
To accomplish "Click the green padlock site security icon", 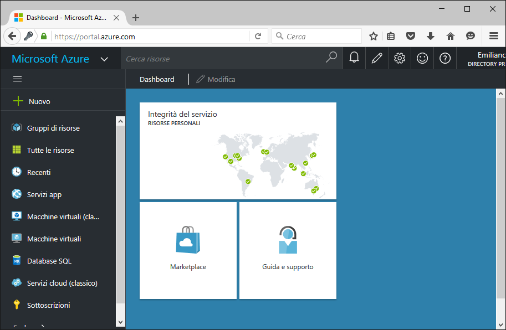I will [x=44, y=36].
